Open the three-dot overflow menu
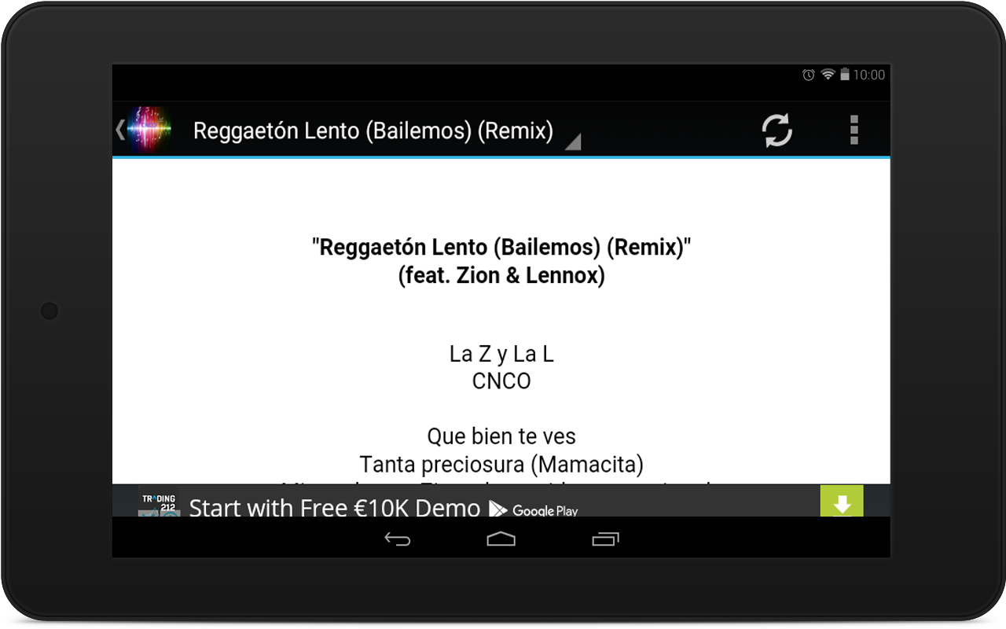This screenshot has height=629, width=1006. 854,131
